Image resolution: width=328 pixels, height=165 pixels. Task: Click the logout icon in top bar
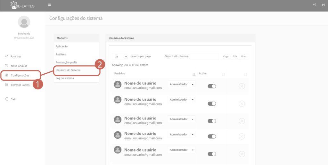(x=315, y=5)
